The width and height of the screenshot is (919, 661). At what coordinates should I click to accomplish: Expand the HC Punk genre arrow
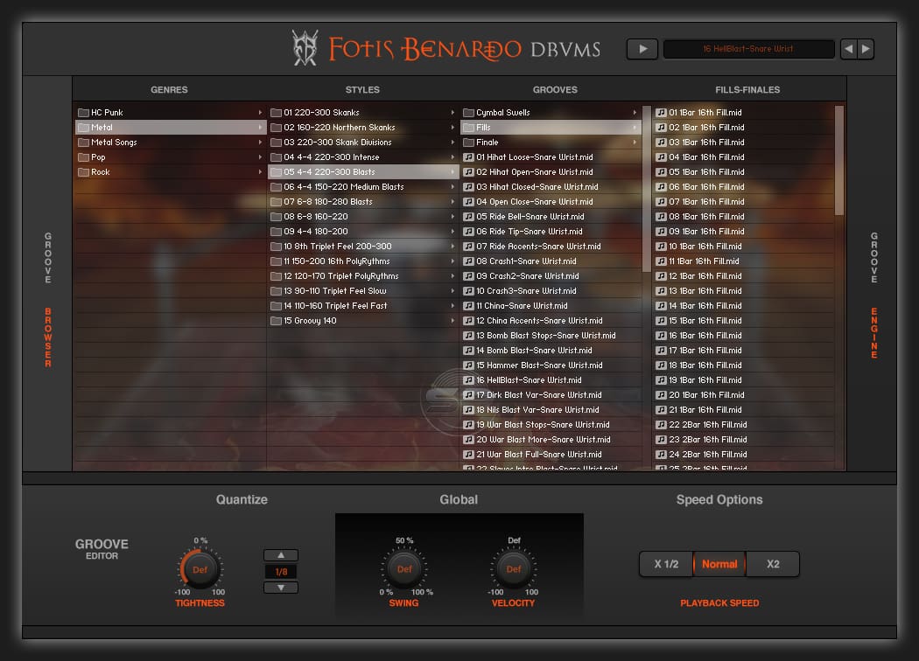[260, 113]
